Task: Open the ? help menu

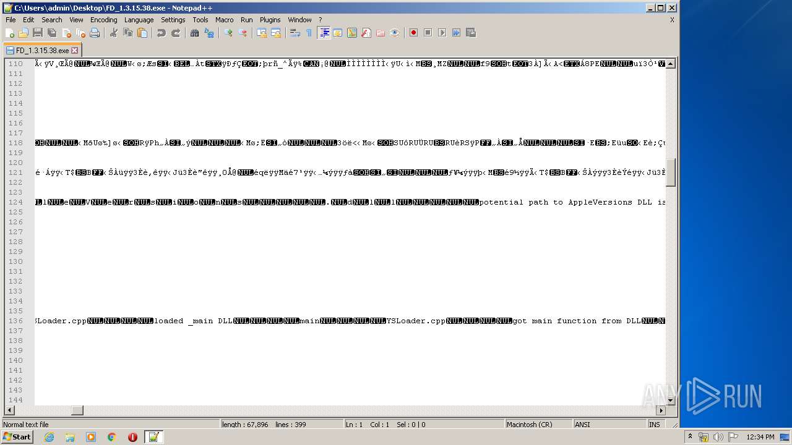Action: pyautogui.click(x=320, y=20)
